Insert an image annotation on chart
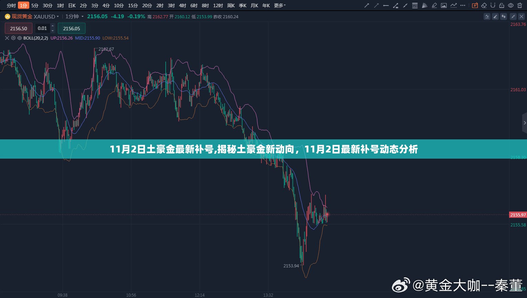Image resolution: width=527 pixels, height=298 pixels. point(444,6)
